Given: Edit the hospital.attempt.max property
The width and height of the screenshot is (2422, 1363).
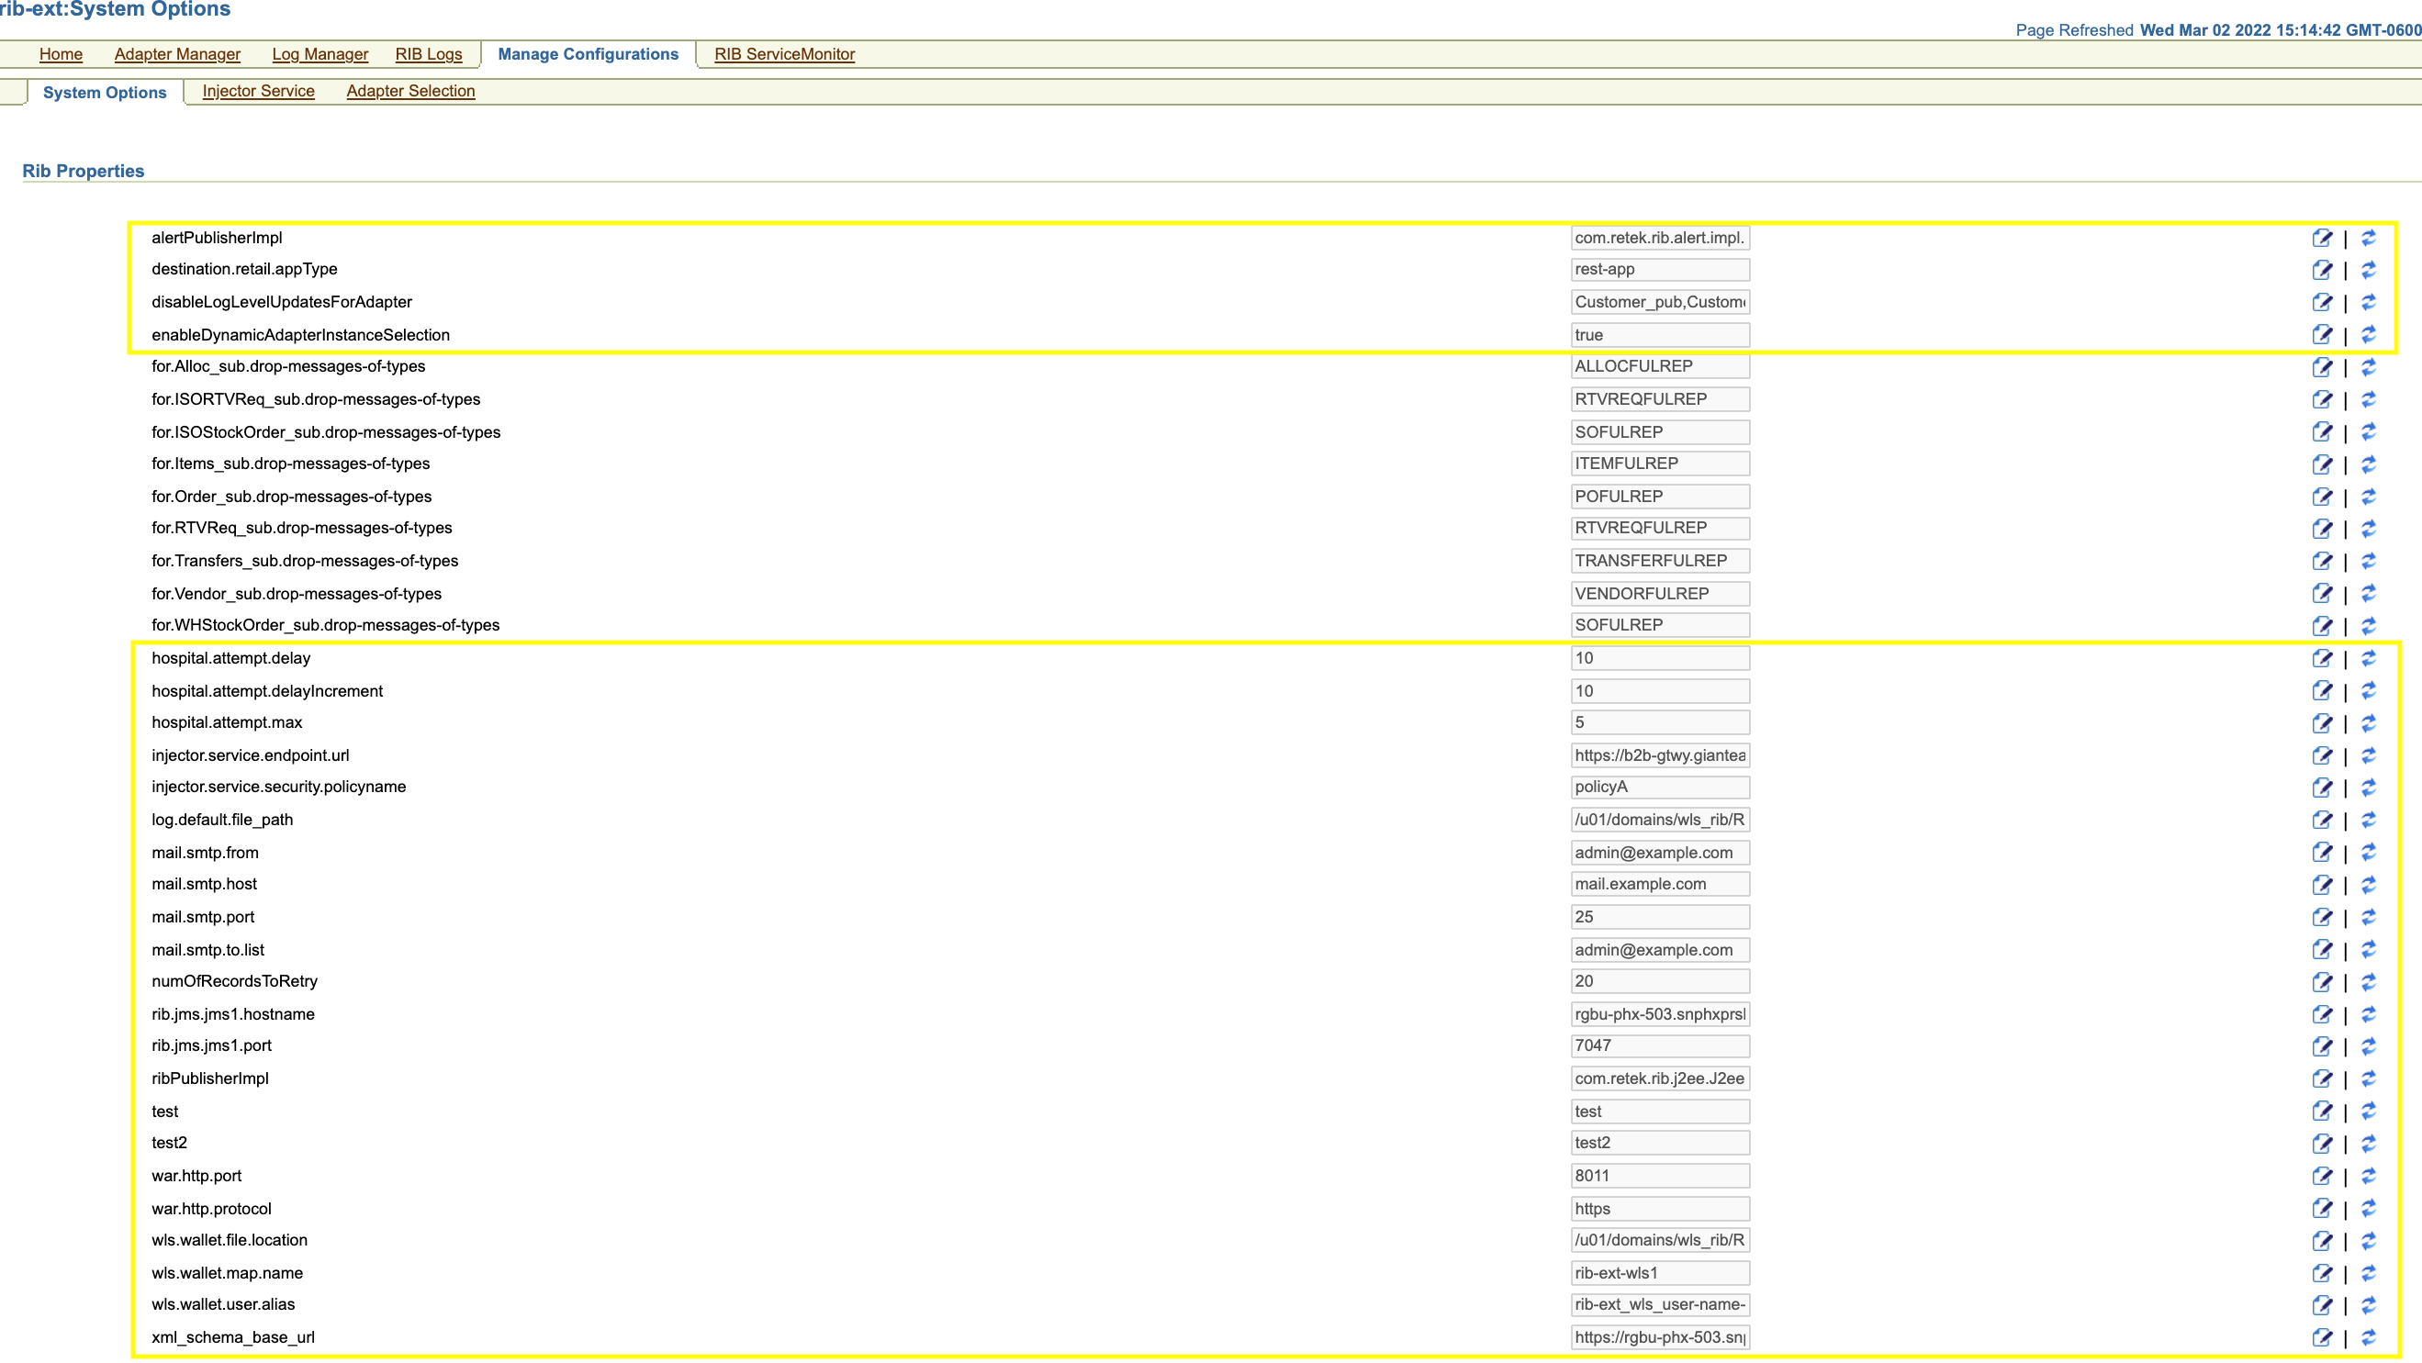Looking at the screenshot, I should click(2321, 723).
